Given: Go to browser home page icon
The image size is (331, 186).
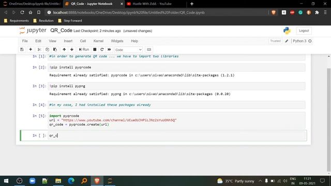Looking at the screenshot, I should [31, 12].
